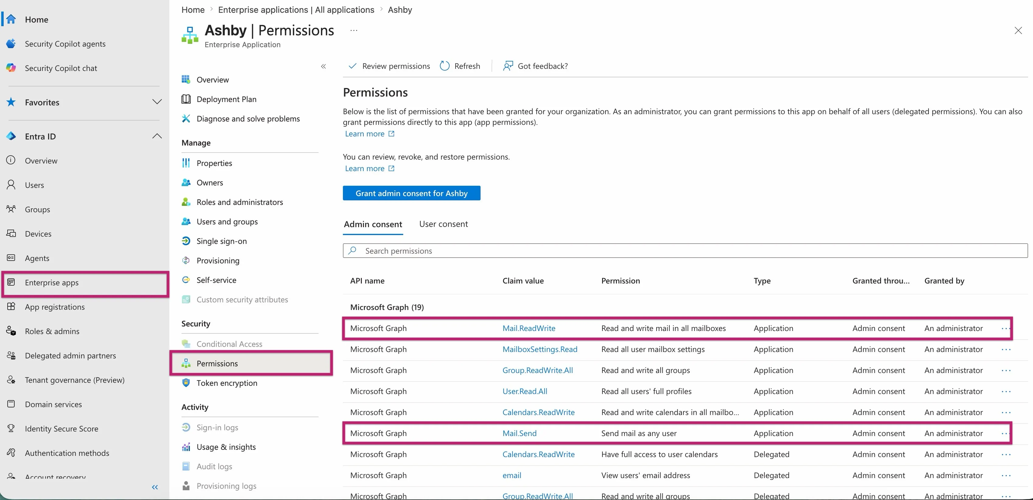Viewport: 1033px width, 500px height.
Task: Click the App registrations icon
Action: tap(11, 307)
